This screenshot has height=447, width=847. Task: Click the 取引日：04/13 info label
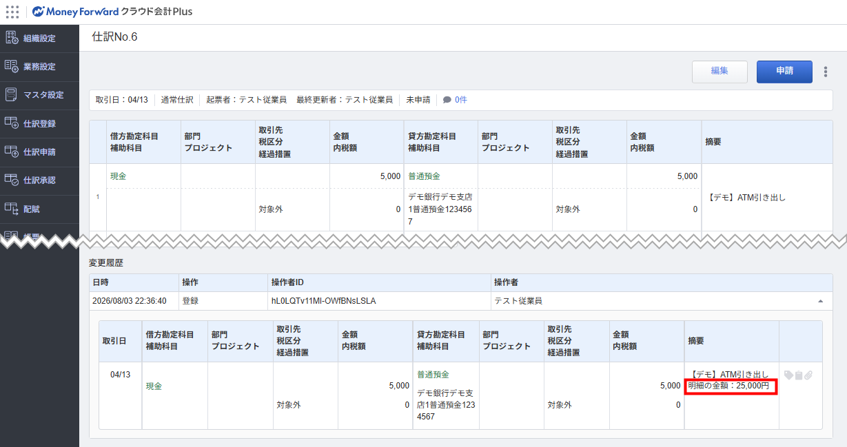click(x=122, y=100)
